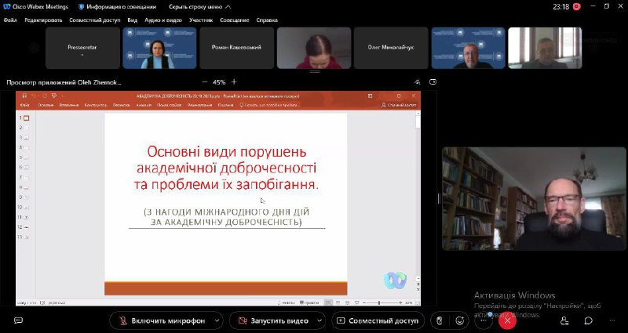Open the chat panel icon
Viewport: 628px width, 333px height.
(x=589, y=320)
